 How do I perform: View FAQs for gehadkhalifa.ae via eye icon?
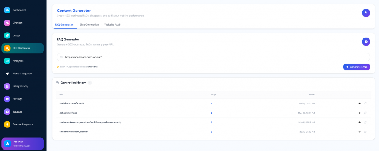(x=360, y=113)
